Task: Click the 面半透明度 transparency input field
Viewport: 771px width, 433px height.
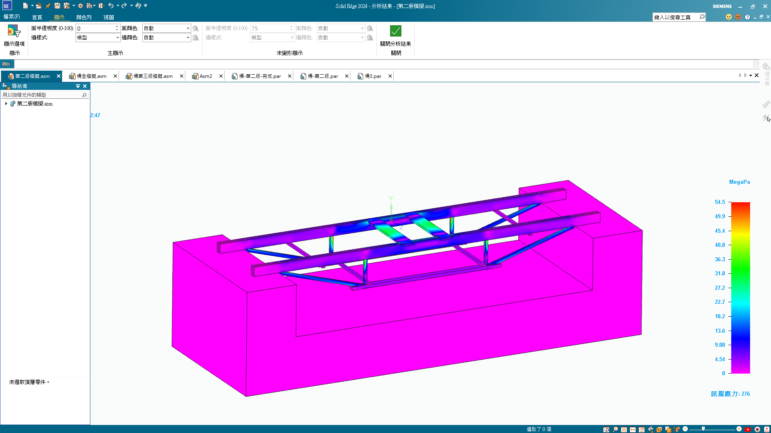Action: [95, 28]
